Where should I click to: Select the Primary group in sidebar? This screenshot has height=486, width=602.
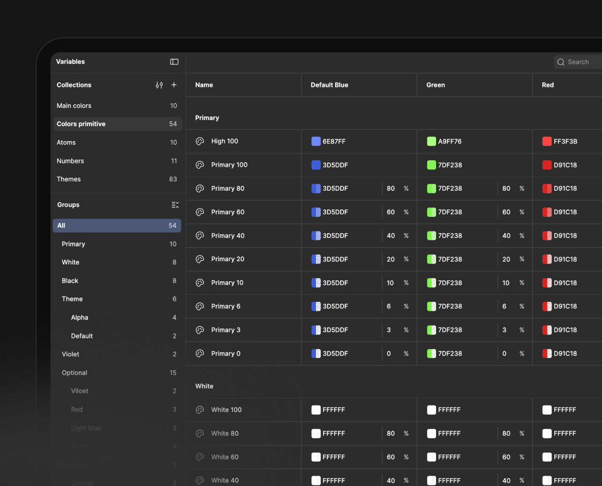coord(117,244)
